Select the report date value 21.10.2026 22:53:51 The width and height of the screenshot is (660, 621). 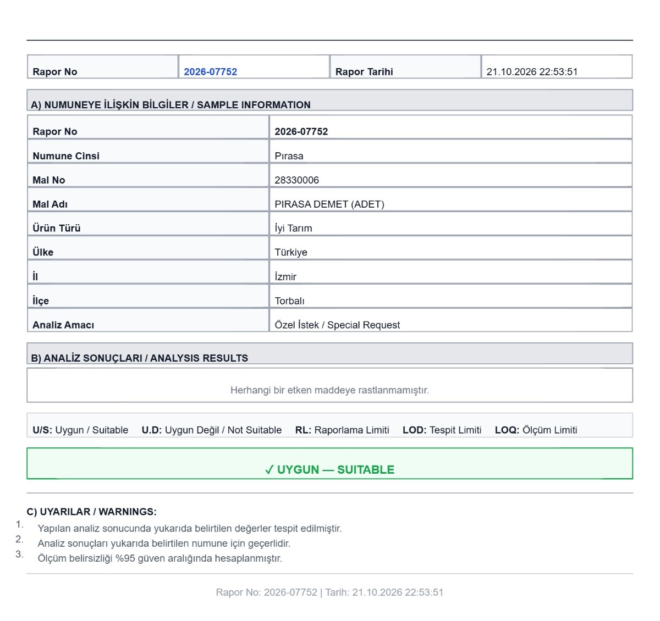(x=532, y=71)
